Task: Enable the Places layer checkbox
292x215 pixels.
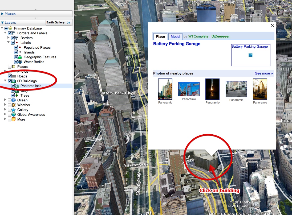Action: point(10,67)
